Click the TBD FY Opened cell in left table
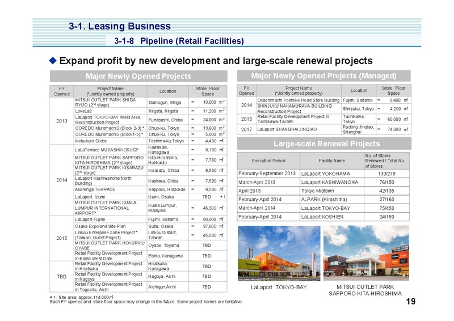The width and height of the screenshot is (454, 321). click(62, 277)
